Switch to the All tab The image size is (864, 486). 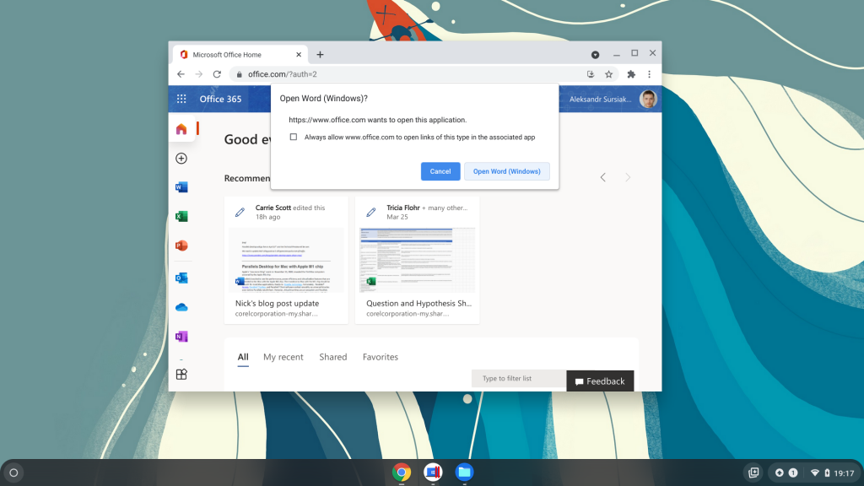point(243,357)
